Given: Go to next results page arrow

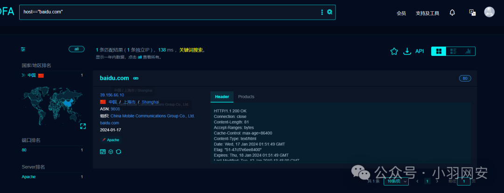Looking at the screenshot, I should click(437, 181).
